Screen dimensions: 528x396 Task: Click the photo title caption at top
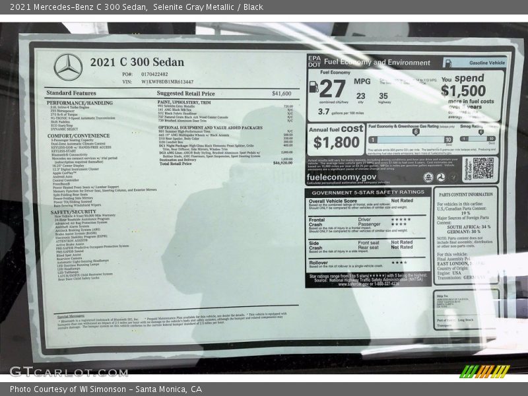pos(137,7)
